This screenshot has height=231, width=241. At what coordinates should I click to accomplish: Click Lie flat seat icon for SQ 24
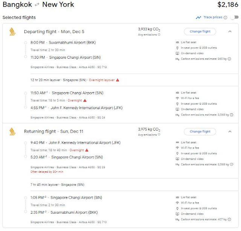tap(177, 93)
